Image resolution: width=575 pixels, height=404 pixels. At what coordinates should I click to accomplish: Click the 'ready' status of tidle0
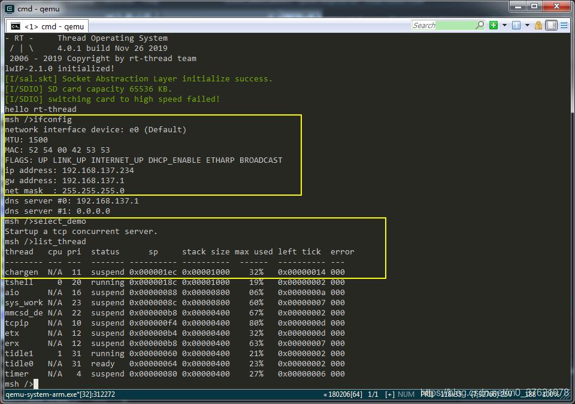pos(102,364)
